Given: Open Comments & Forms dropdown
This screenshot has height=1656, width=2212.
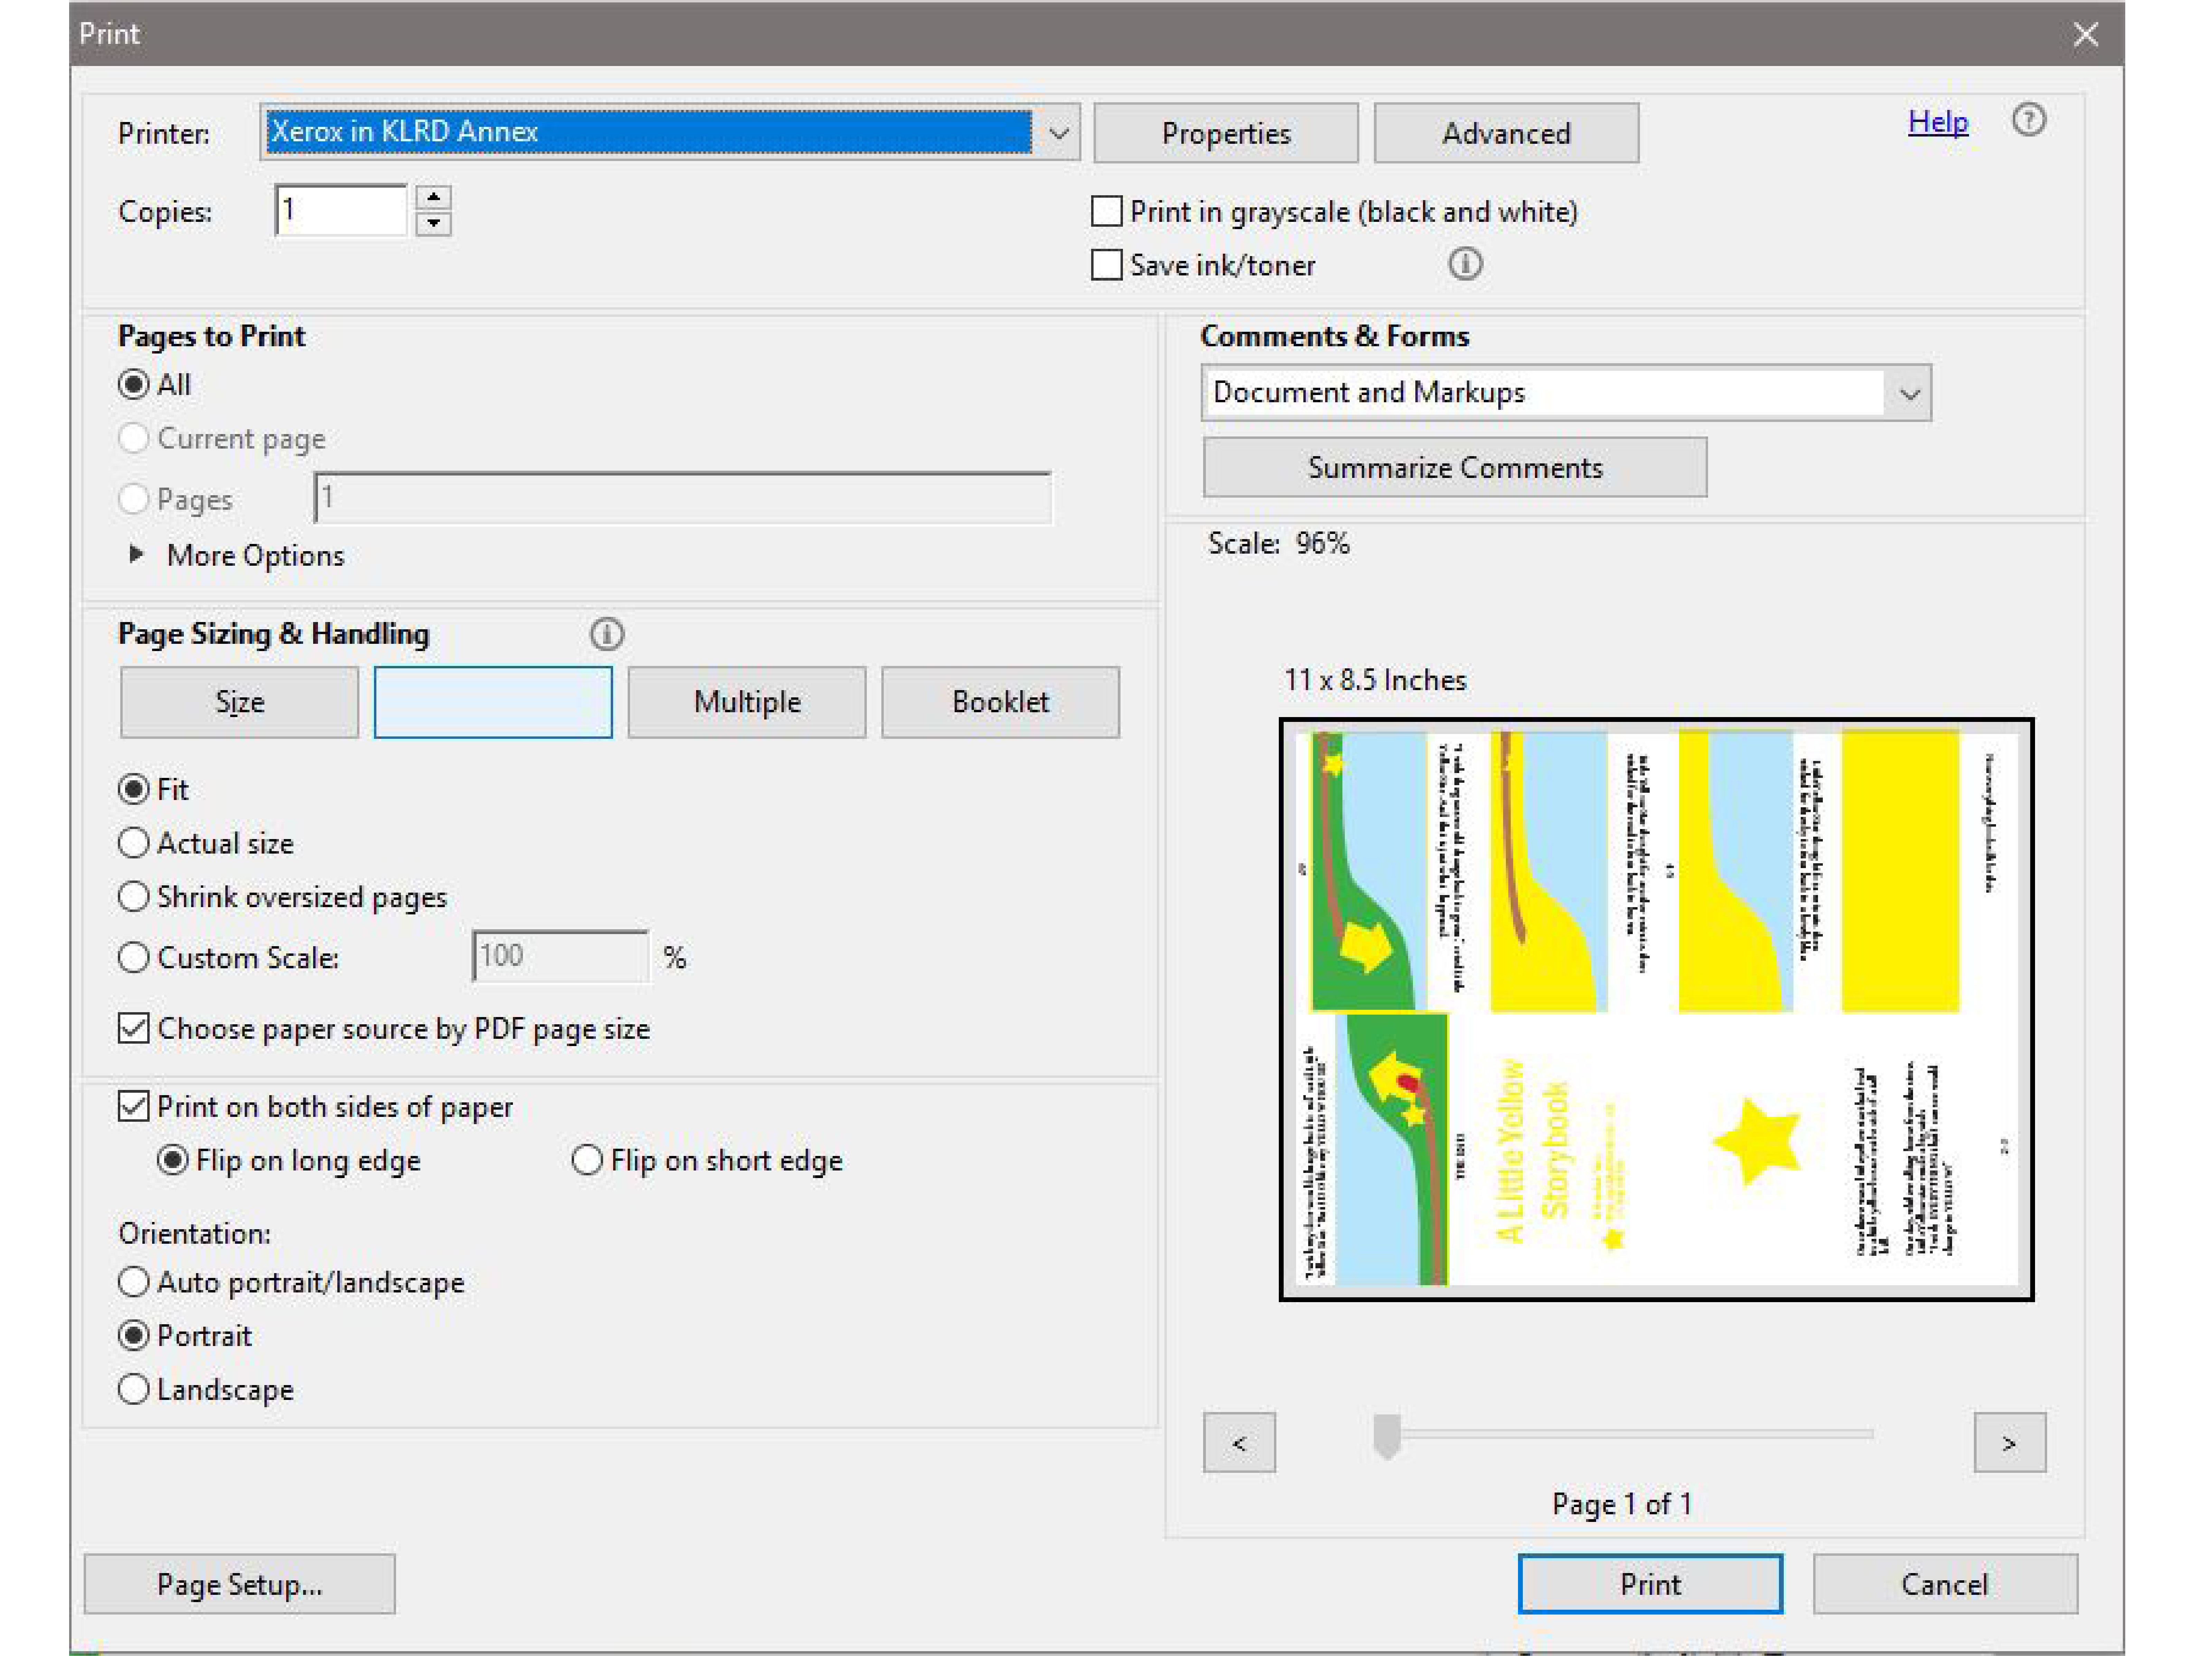Looking at the screenshot, I should pos(1909,393).
